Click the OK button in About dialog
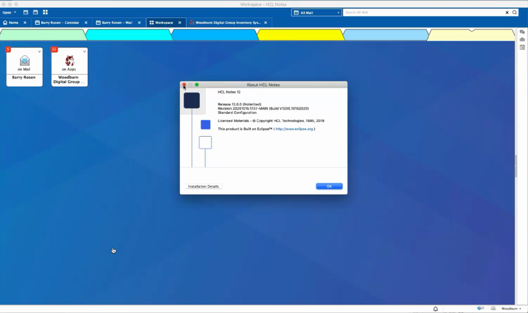This screenshot has height=313, width=528. [329, 186]
